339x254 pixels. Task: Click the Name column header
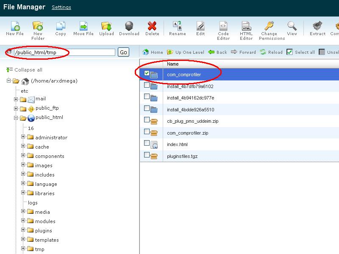(x=173, y=64)
